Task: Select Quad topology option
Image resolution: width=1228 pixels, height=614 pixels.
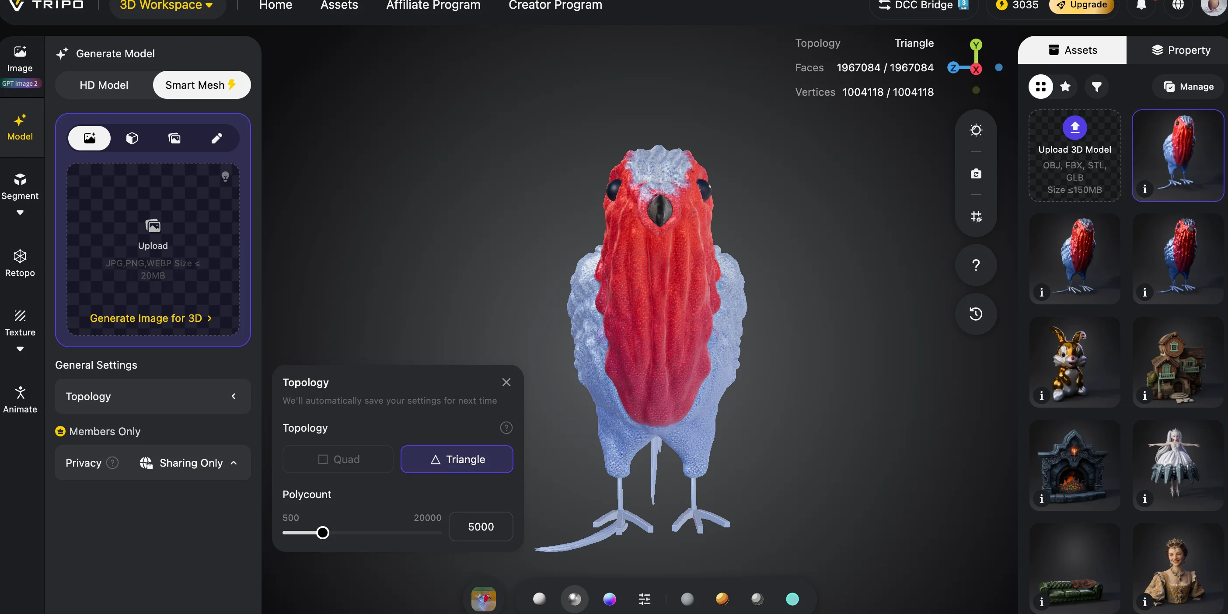Action: tap(338, 460)
